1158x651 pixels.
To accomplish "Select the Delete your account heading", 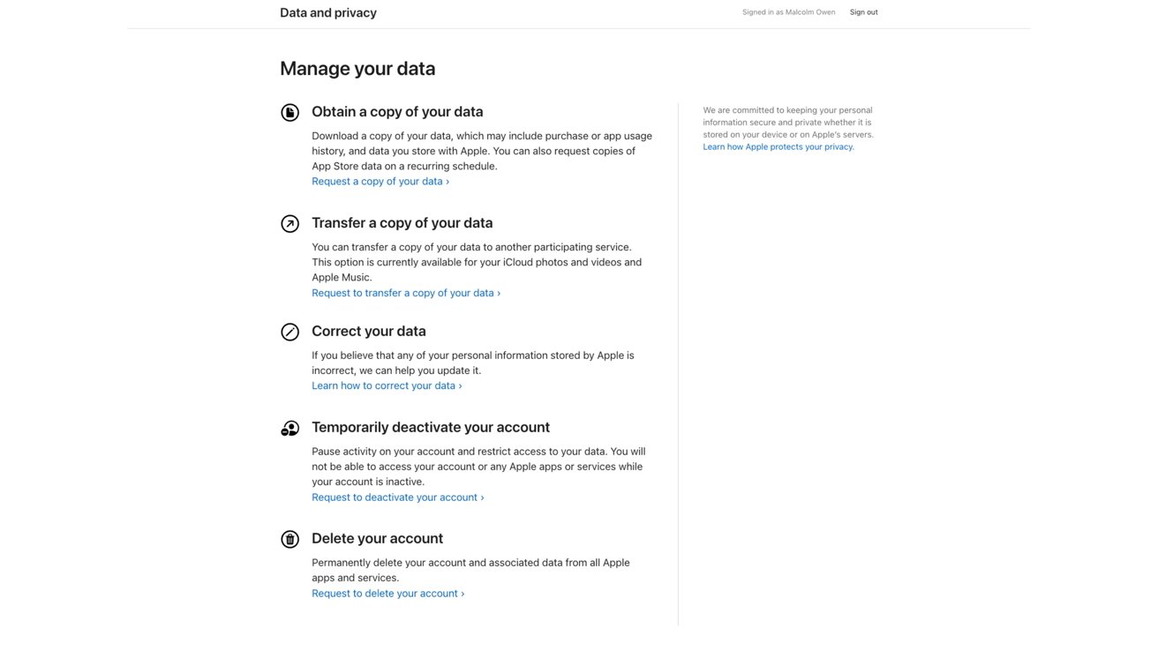I will tap(378, 539).
